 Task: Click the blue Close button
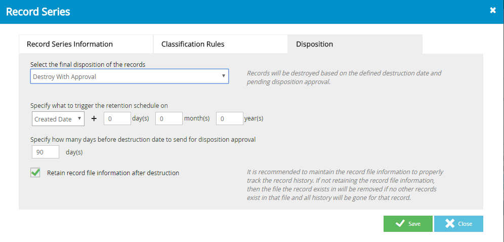point(458,224)
